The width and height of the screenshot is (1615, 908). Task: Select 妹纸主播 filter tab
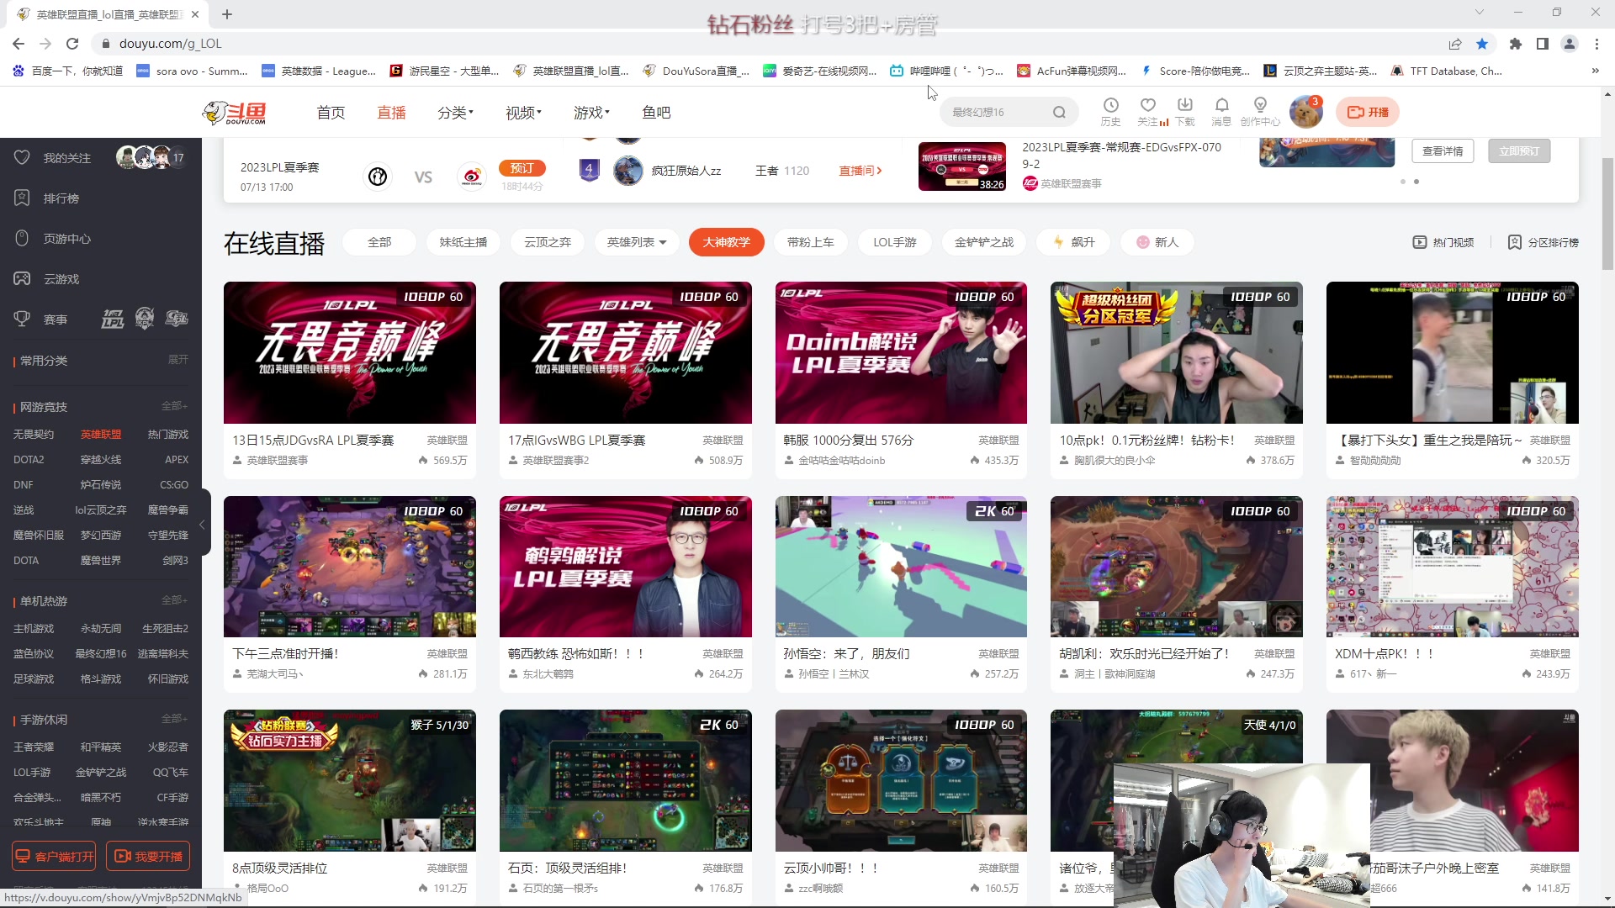click(x=463, y=242)
